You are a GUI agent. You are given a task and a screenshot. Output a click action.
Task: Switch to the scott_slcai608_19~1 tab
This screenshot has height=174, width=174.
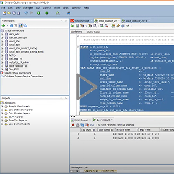[x=136, y=21]
